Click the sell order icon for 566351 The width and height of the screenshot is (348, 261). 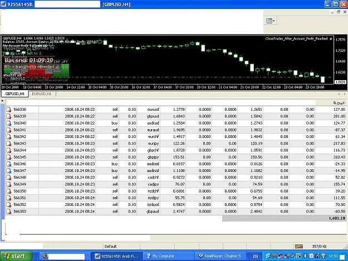pyautogui.click(x=9, y=198)
